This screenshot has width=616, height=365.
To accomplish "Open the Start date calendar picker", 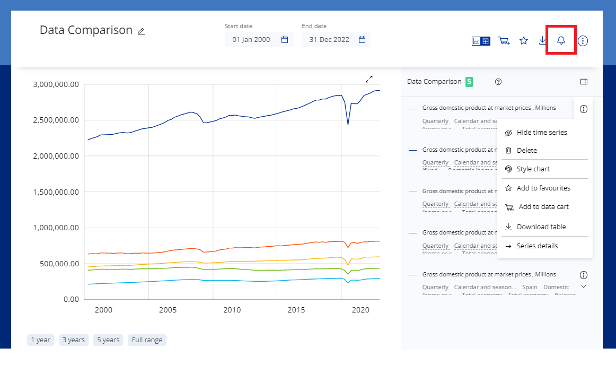I will 285,40.
